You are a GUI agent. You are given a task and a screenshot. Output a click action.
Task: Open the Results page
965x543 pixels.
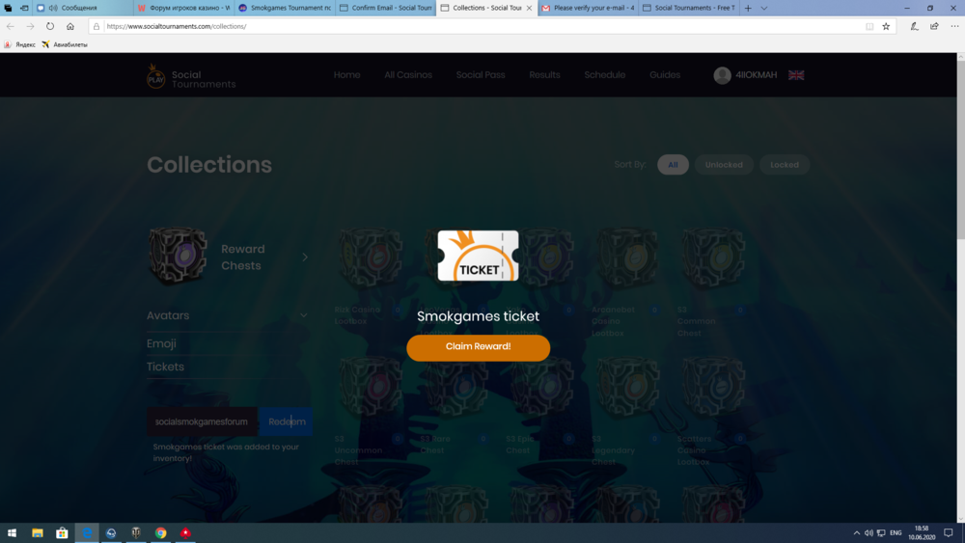coord(544,75)
